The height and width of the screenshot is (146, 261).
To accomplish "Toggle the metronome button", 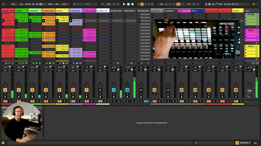I will [x=57, y=4].
